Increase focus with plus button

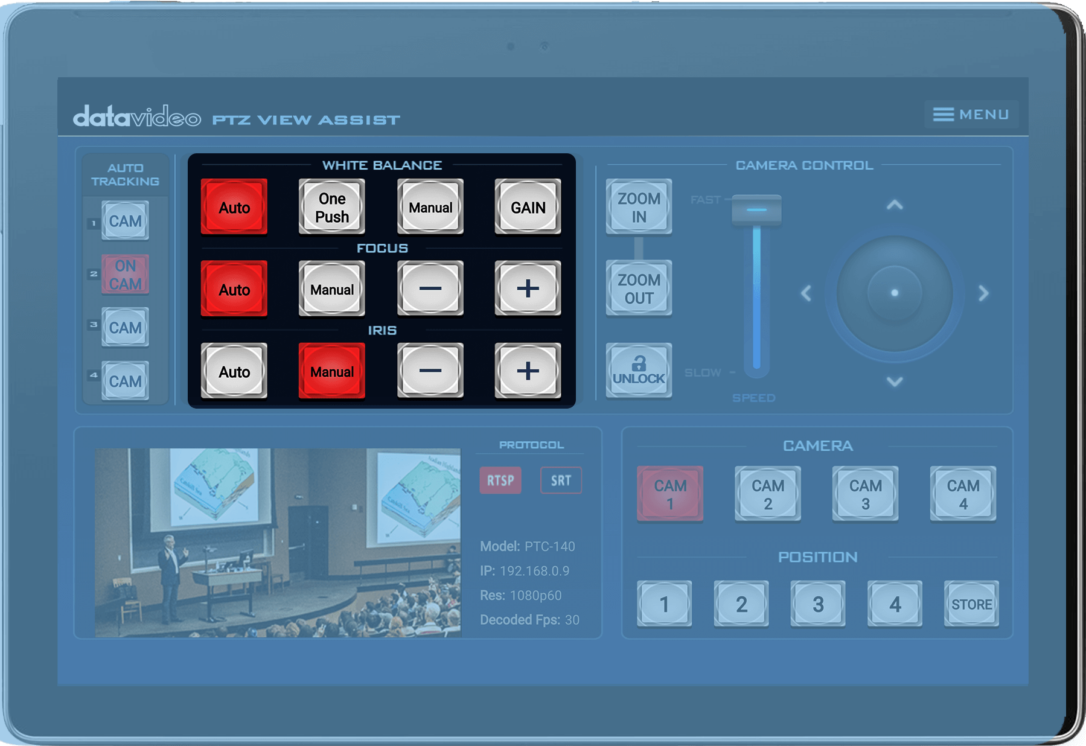pyautogui.click(x=528, y=289)
